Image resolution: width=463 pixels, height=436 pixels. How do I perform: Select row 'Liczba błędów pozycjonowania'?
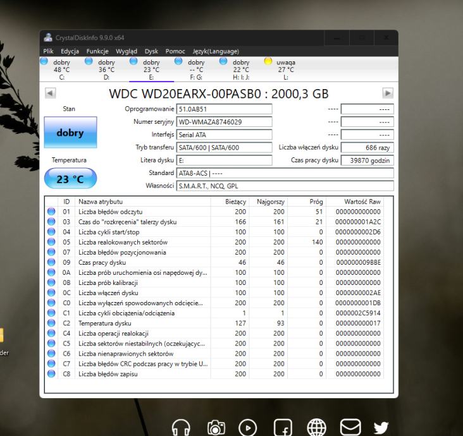[214, 252]
